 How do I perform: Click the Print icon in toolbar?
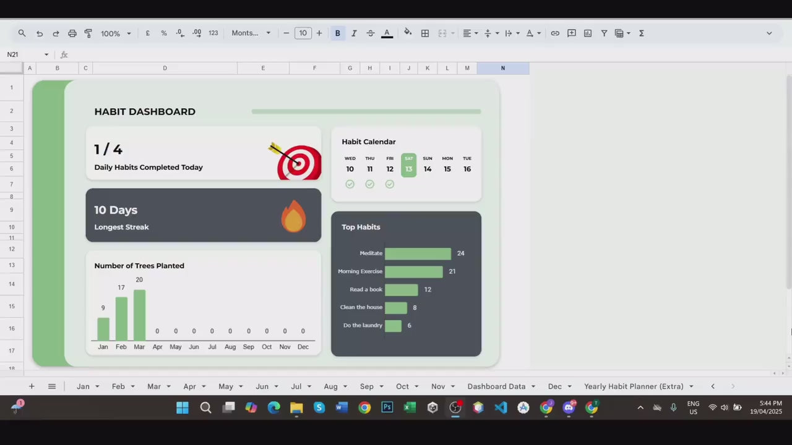point(72,33)
